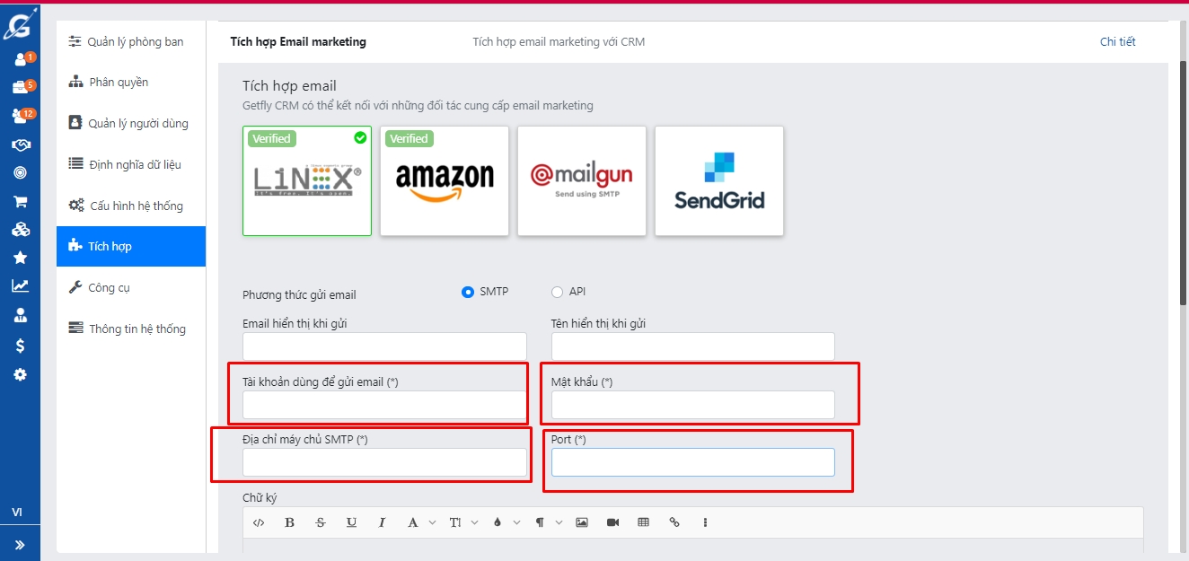Select the API sending method
Image resolution: width=1189 pixels, height=561 pixels.
557,292
